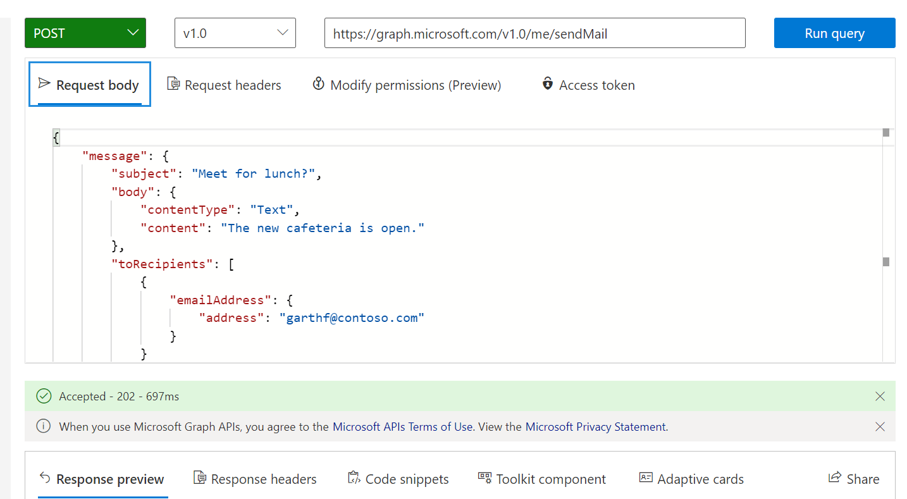Click the "Meet for lunch?" subject value
This screenshot has width=907, height=499.
point(253,174)
